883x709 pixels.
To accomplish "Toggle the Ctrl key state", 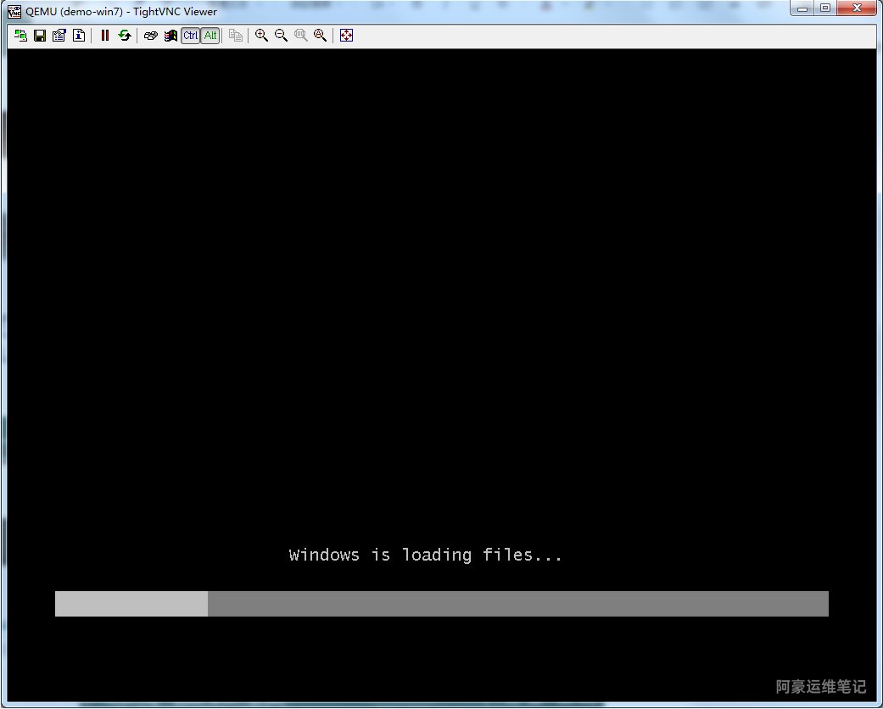I will point(190,36).
